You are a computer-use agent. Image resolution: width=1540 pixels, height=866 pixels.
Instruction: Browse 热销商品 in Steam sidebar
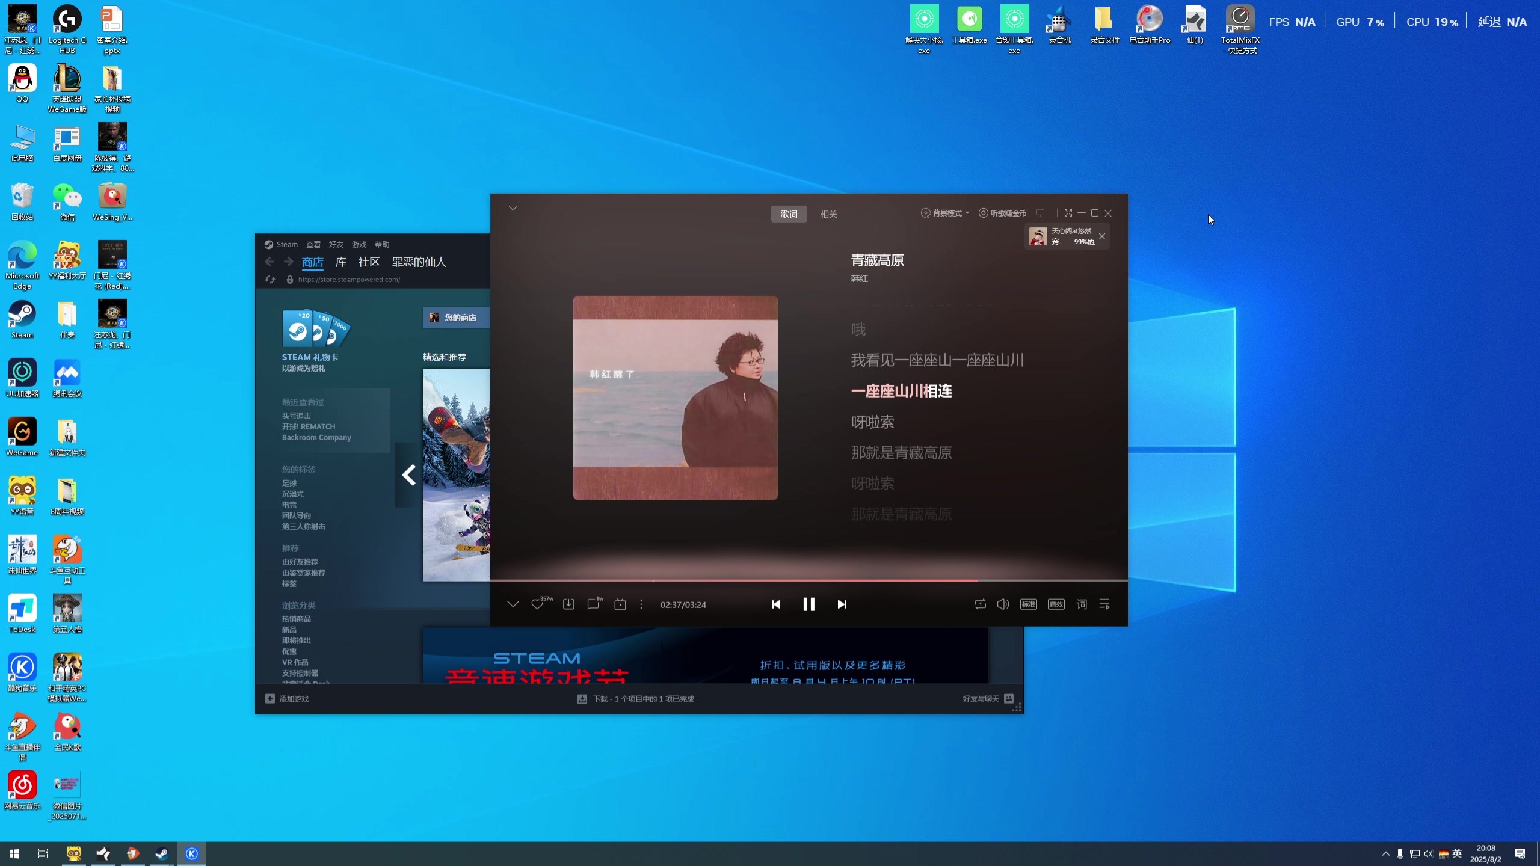[297, 619]
